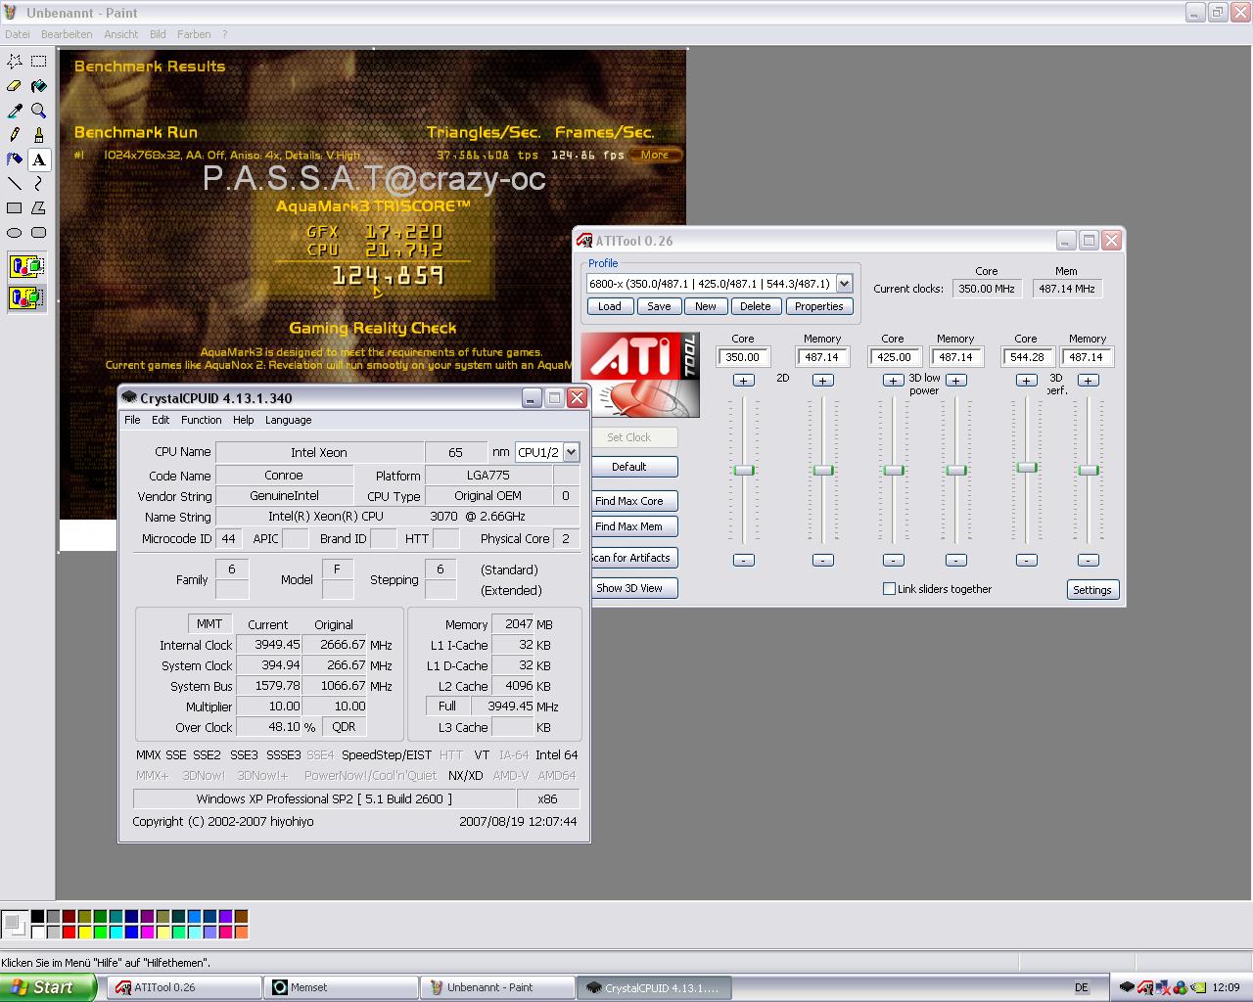Decrease 2D Memory clock with minus button
Screen dimensions: 1253x1002
(823, 560)
